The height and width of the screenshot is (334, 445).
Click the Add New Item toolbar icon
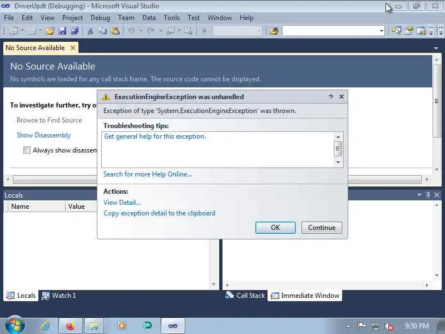click(32, 31)
